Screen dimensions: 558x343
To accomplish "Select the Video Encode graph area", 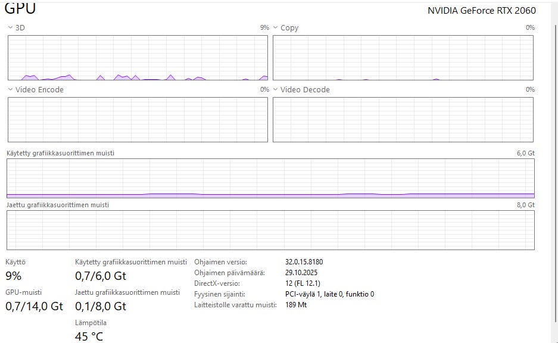I will [138, 119].
